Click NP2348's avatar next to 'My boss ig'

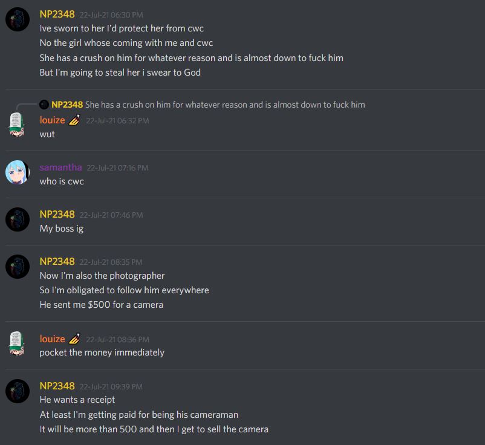[18, 219]
